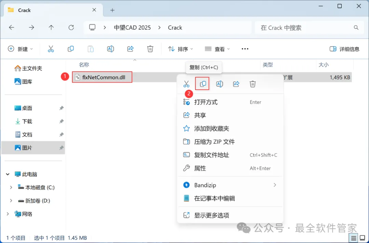
Task: Click Rename icon in the context menu
Action: 220,84
